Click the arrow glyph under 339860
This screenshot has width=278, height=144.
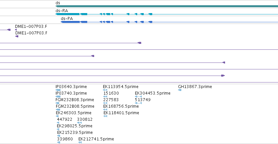pos(59,142)
